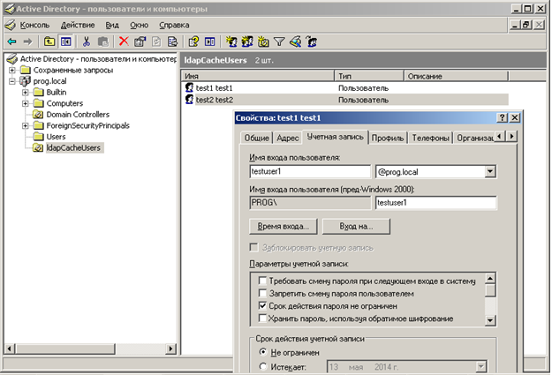Click the console icon at the menu bar's left
The height and width of the screenshot is (375, 552).
11,25
